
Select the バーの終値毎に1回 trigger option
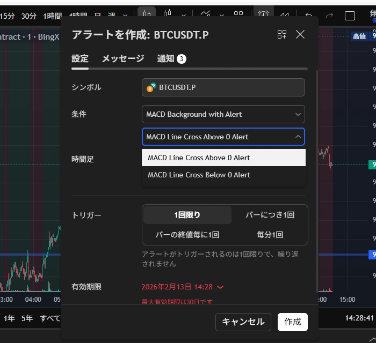coord(187,235)
